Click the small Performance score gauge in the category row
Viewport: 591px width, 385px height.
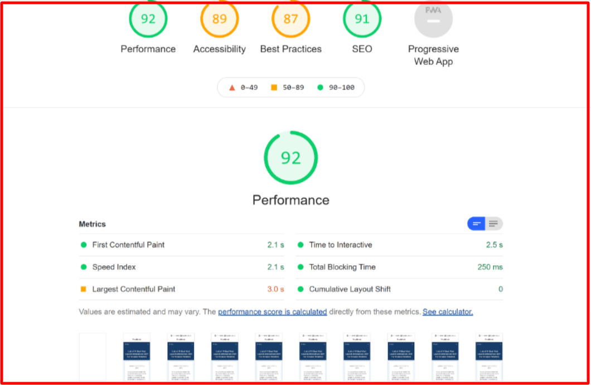148,20
